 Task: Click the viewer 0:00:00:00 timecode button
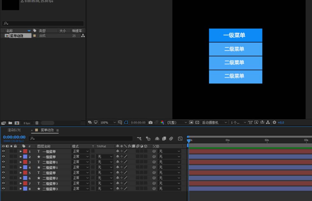coord(138,123)
